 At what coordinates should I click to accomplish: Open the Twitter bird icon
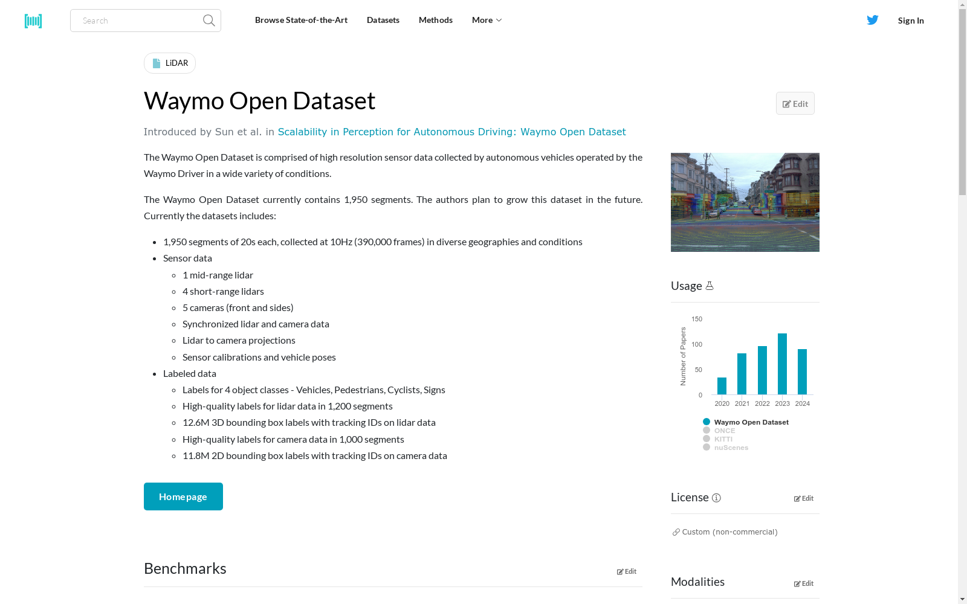pyautogui.click(x=873, y=20)
